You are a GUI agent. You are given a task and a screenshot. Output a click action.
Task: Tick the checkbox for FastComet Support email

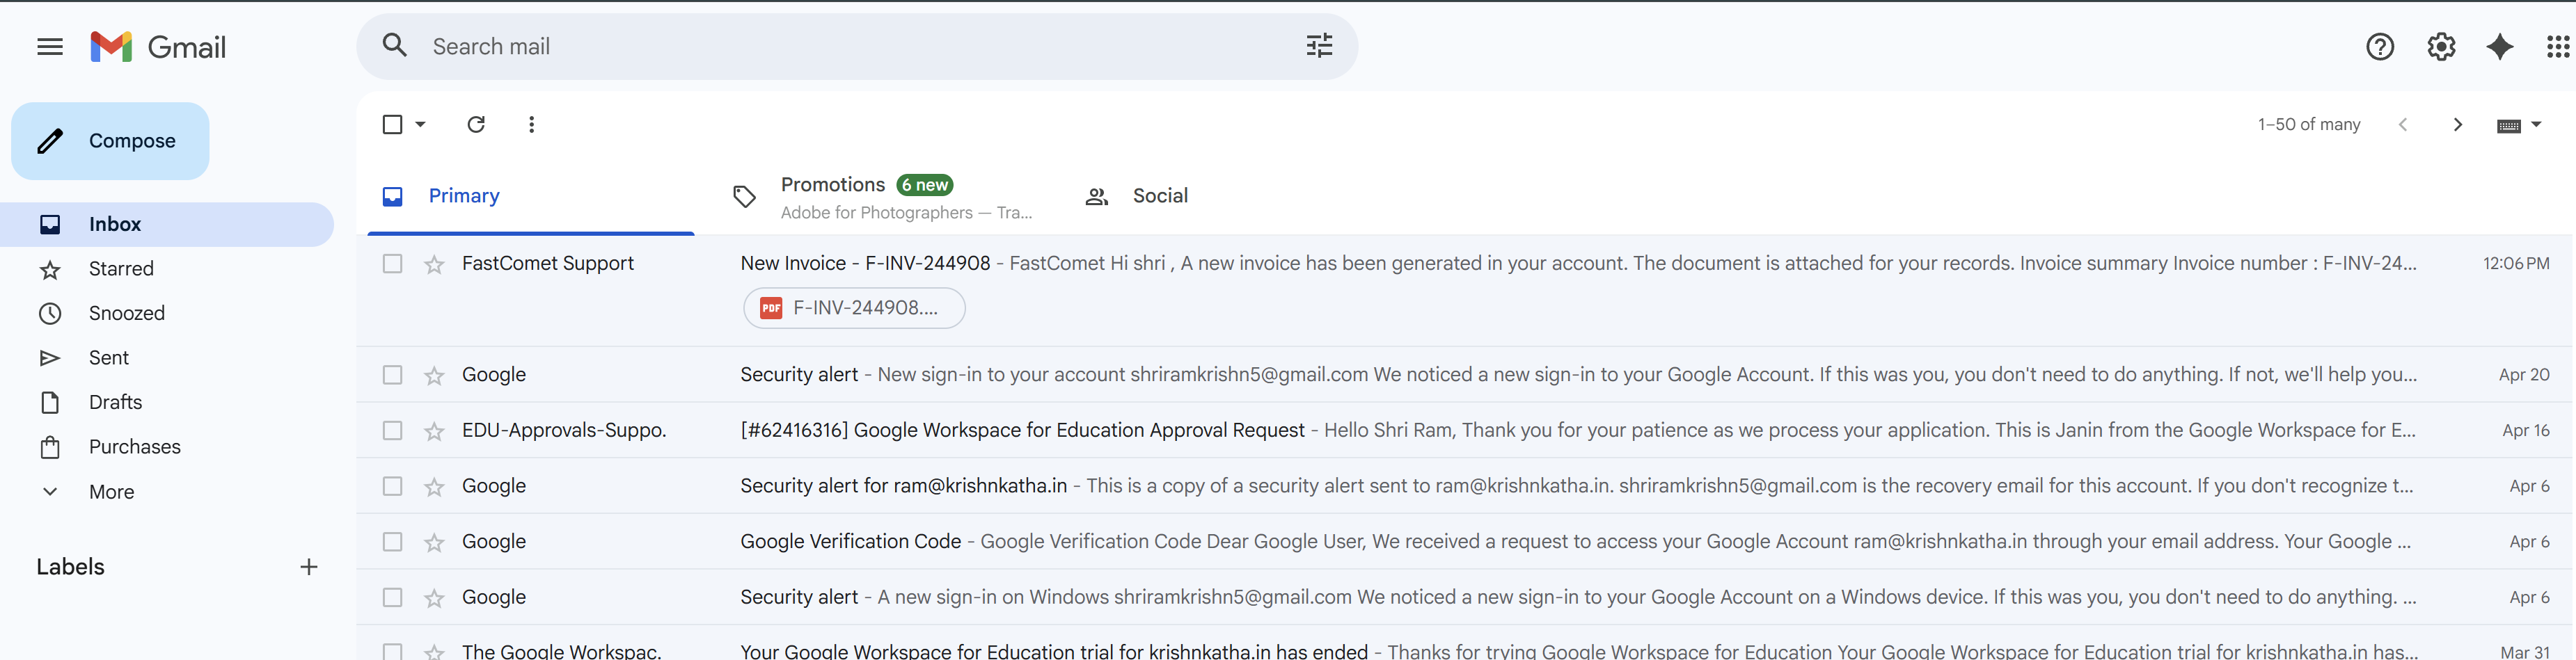tap(392, 264)
